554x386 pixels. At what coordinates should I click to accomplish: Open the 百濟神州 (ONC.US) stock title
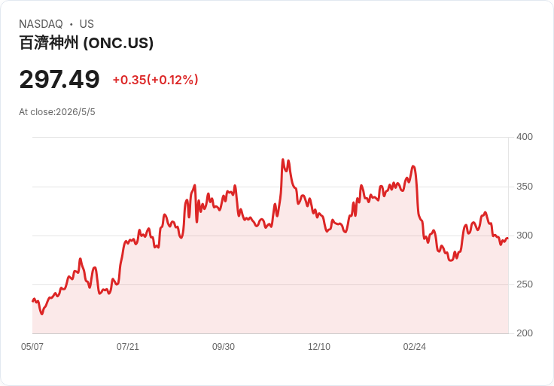pos(87,43)
